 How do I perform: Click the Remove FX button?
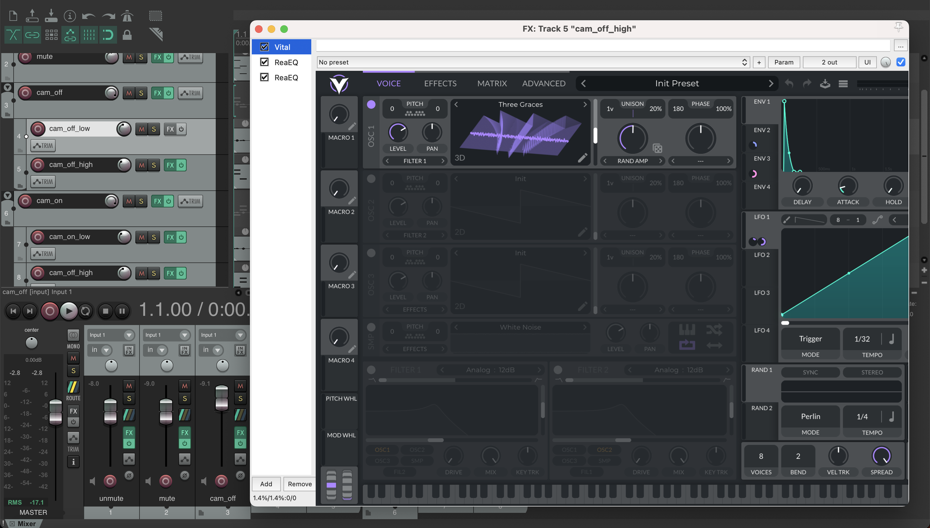click(x=299, y=484)
